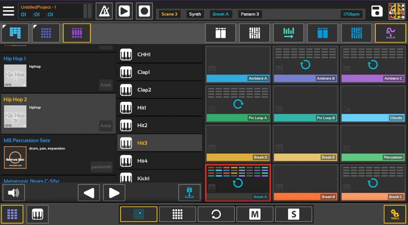The image size is (408, 225).
Task: Click the Hip Hop 1 pack thumbnail
Action: pos(15,75)
